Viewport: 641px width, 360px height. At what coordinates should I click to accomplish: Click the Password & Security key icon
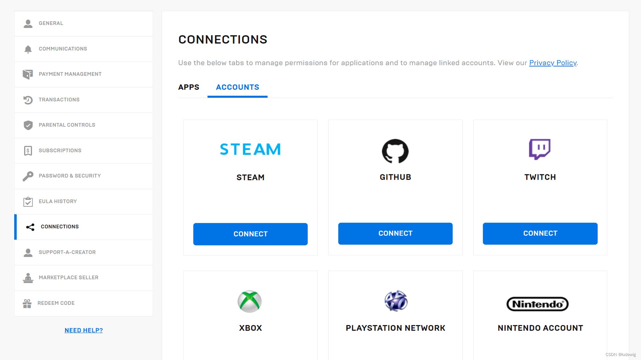click(x=28, y=176)
